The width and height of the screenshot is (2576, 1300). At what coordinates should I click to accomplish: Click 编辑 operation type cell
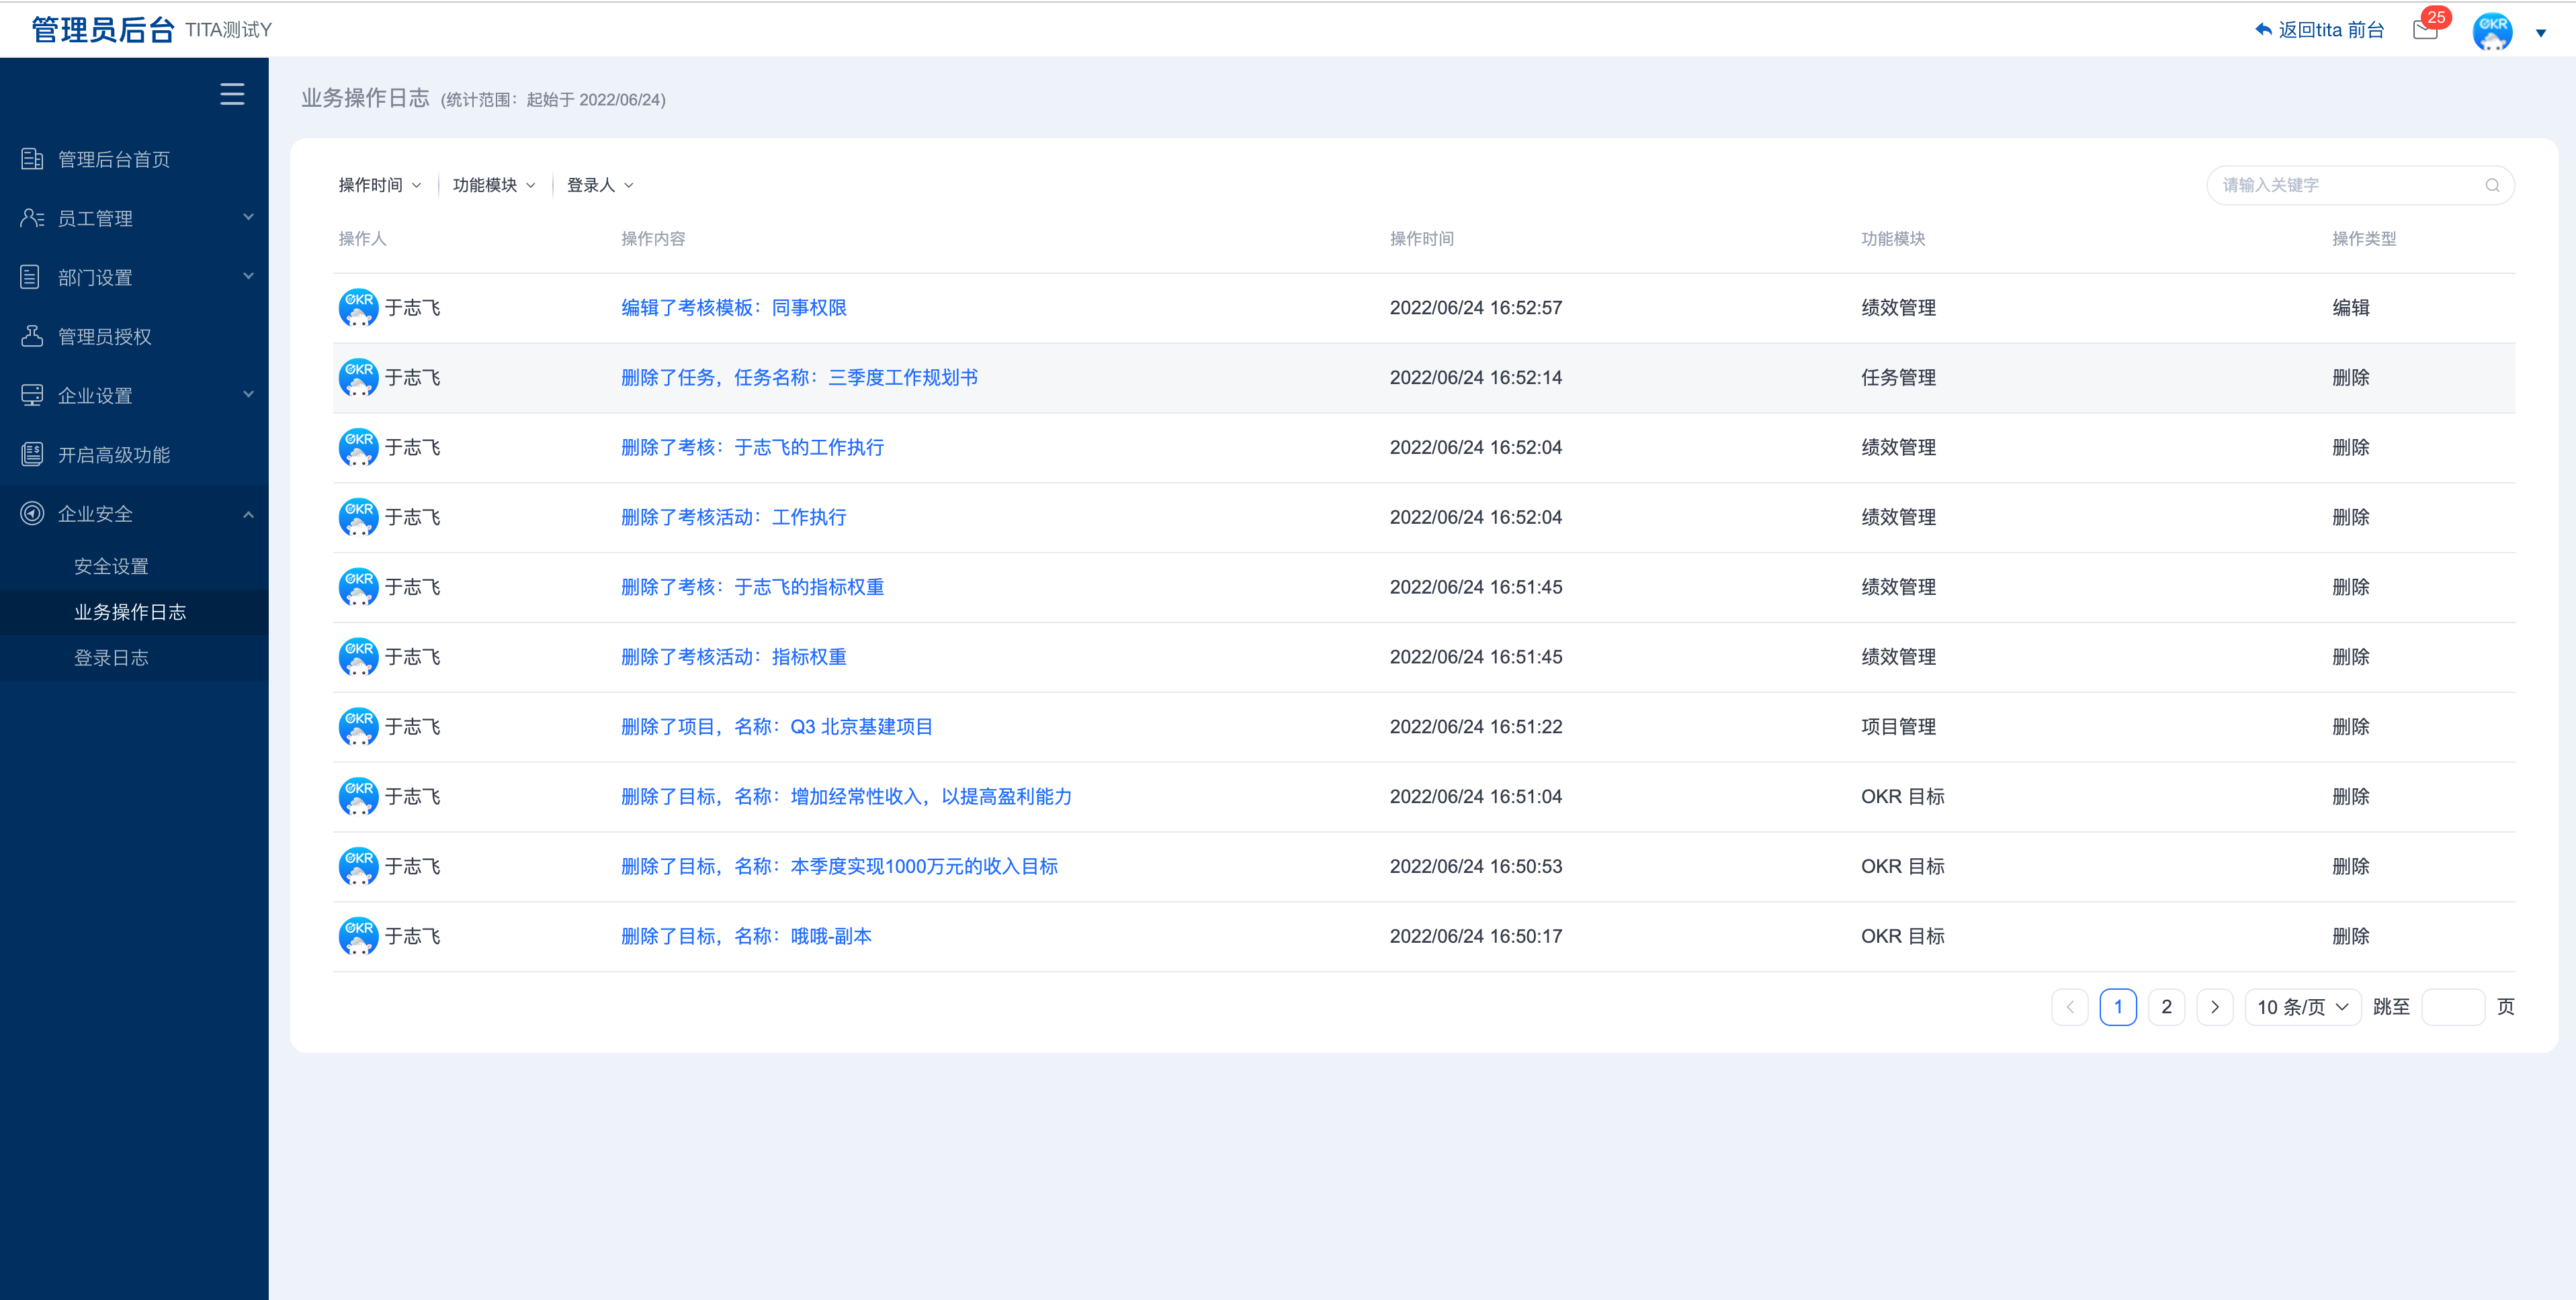[x=2350, y=308]
